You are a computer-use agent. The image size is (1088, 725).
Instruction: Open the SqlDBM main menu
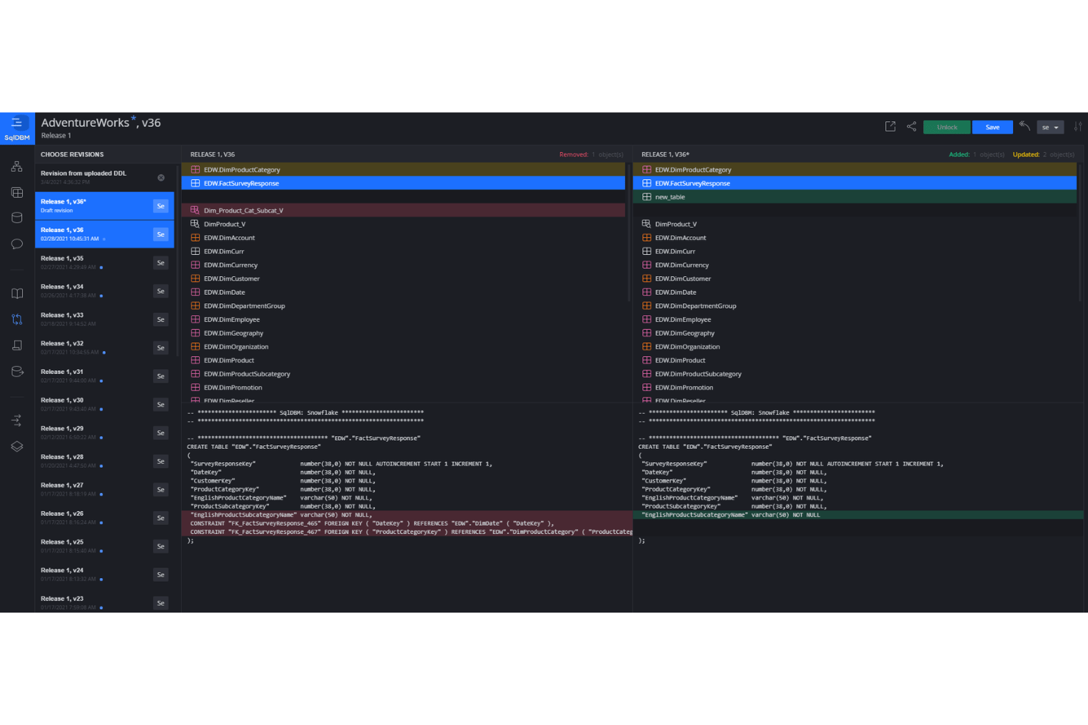[17, 128]
